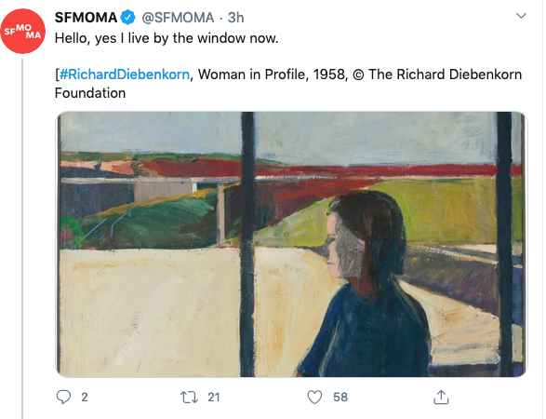Like the tweet with heart icon
Image resolution: width=546 pixels, height=419 pixels.
314,397
